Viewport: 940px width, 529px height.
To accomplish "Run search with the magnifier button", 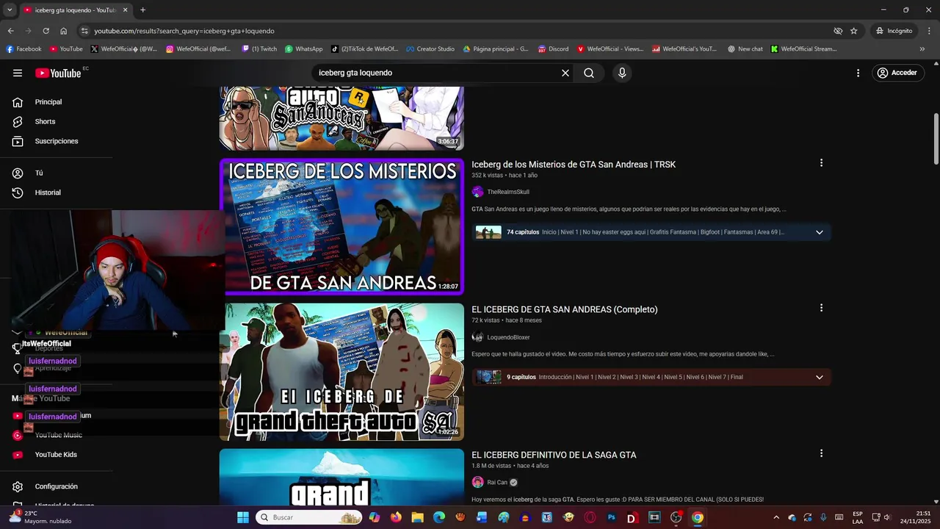I will pyautogui.click(x=589, y=73).
